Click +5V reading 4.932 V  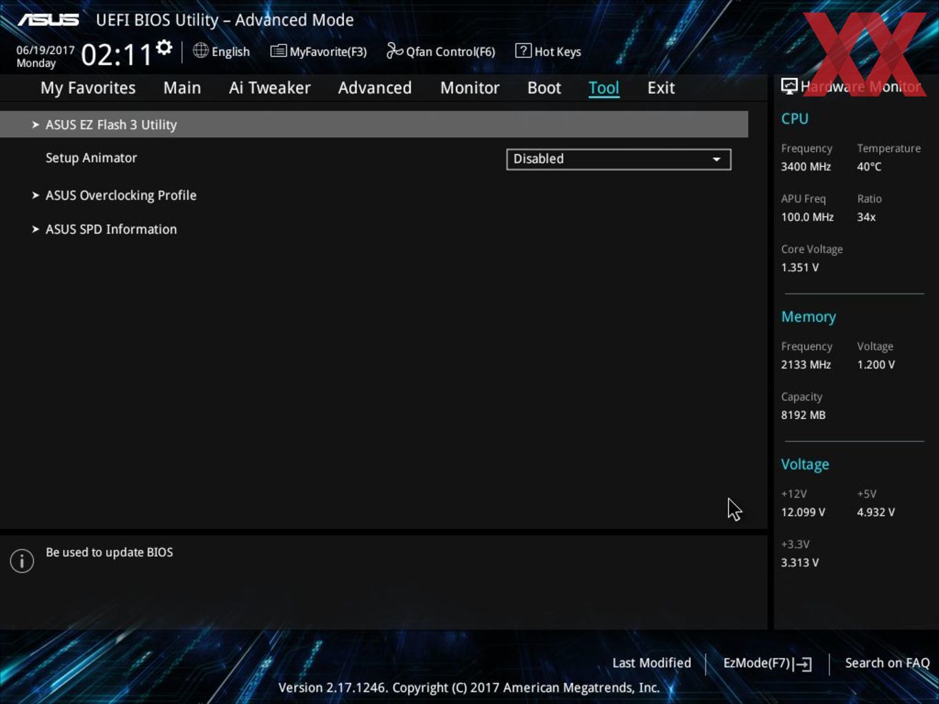875,513
